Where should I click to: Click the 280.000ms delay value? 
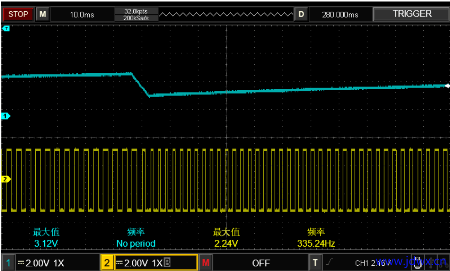click(x=340, y=15)
